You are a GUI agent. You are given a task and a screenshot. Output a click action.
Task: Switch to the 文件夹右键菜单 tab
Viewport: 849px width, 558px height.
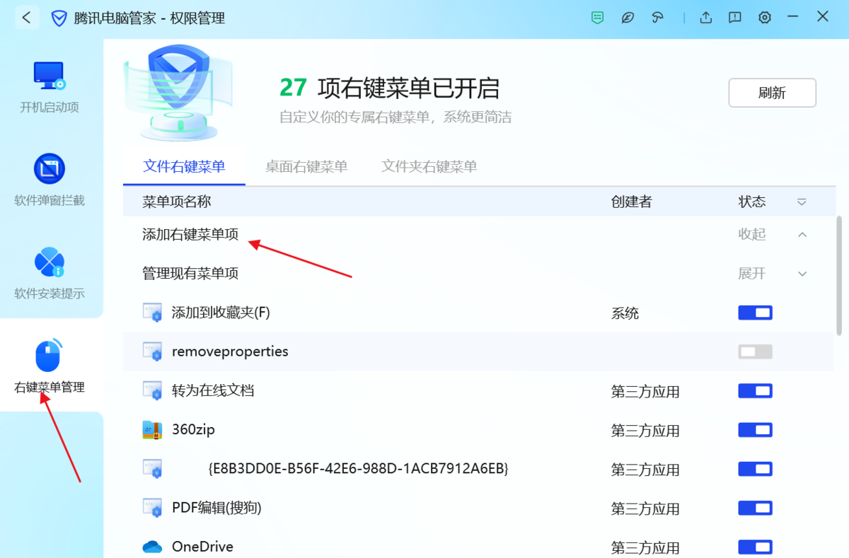coord(429,167)
